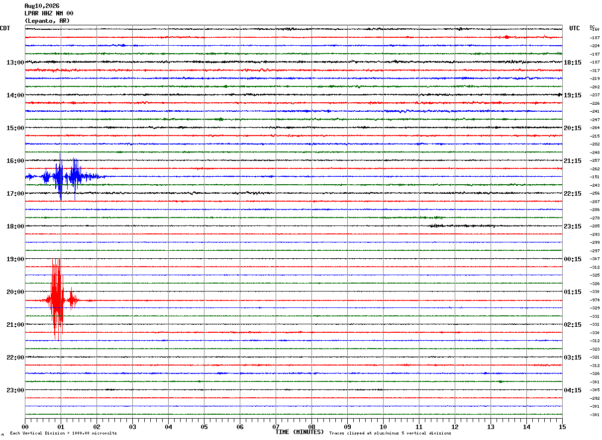
Task: Click the minute 05 axis tick label
Action: point(204,427)
